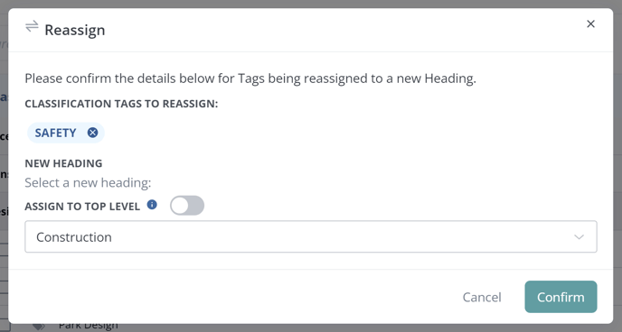
Task: Click the Reassign dialog title
Action: (x=75, y=30)
